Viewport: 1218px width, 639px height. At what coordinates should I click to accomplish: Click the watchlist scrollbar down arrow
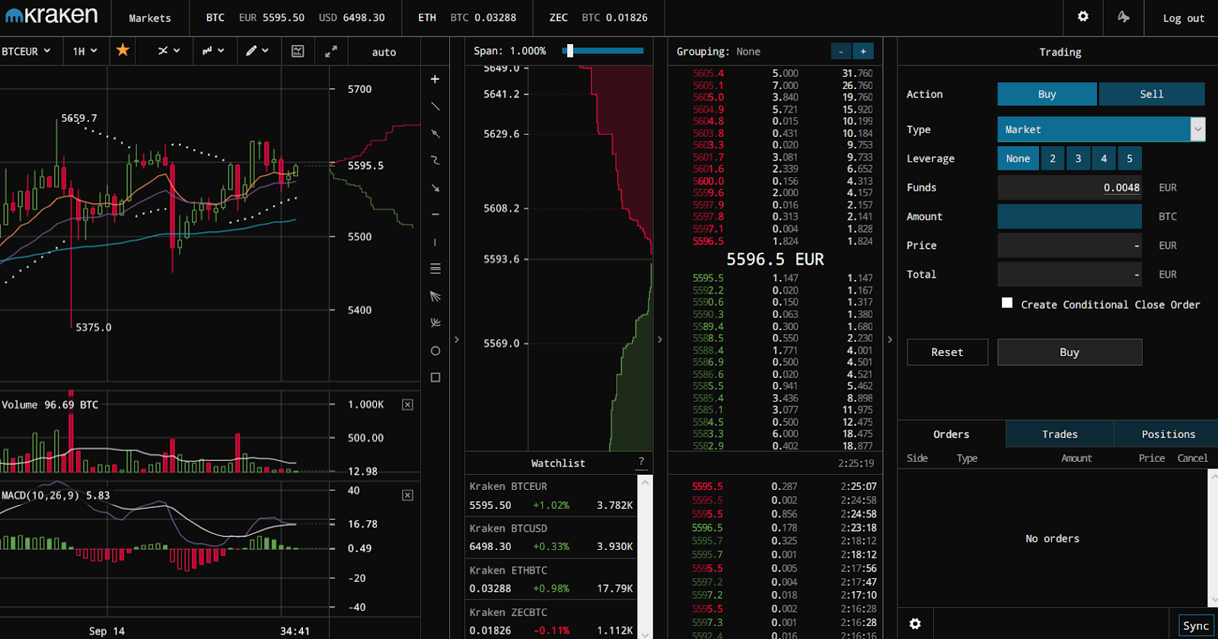click(x=645, y=634)
